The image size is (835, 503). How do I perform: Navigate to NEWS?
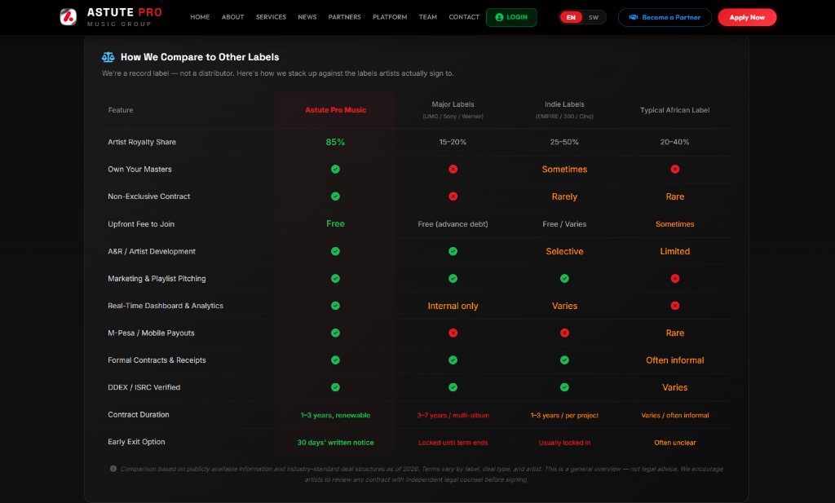tap(307, 17)
